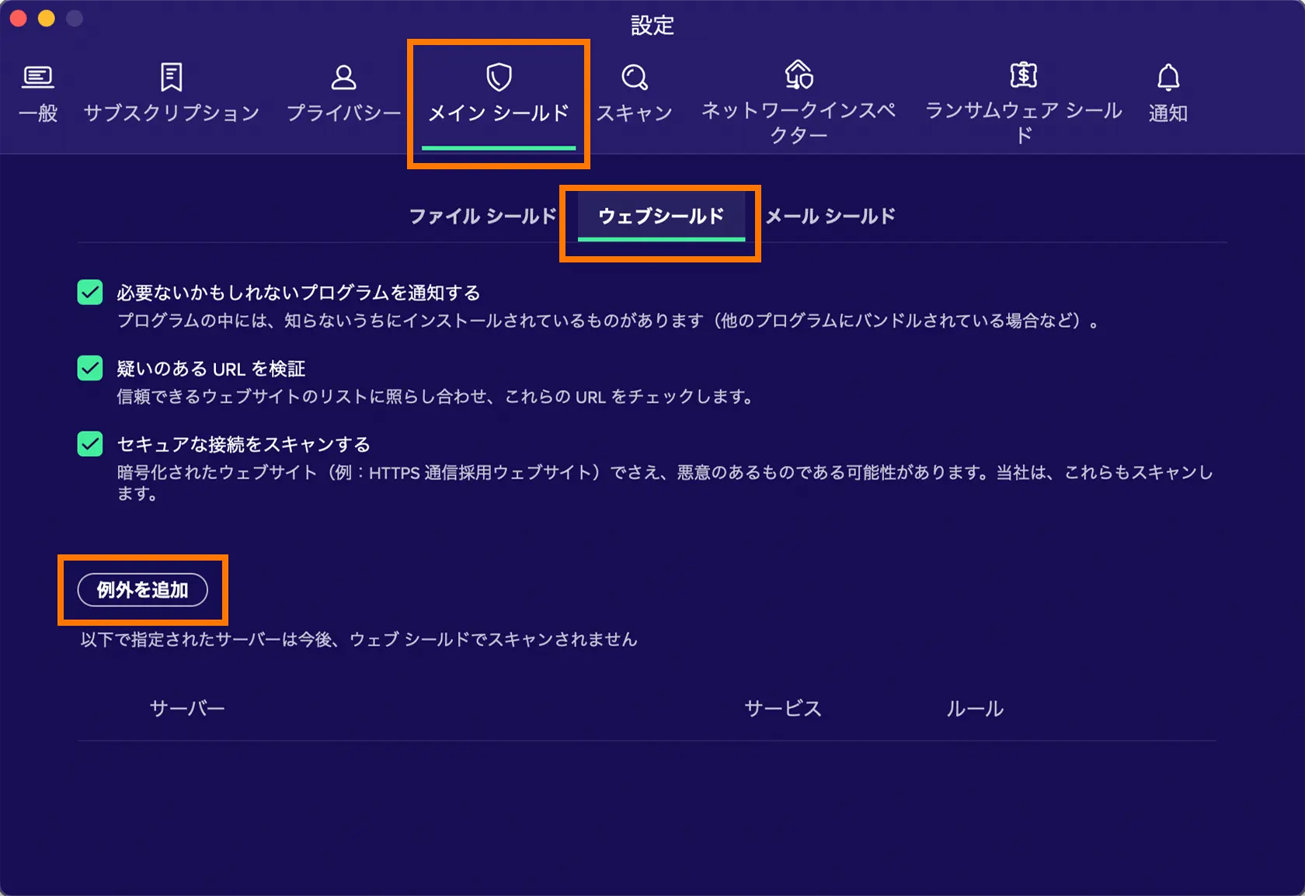Disable セキュアな接続をスキャンする checkbox
Screen dimensions: 1305x896
pos(90,444)
